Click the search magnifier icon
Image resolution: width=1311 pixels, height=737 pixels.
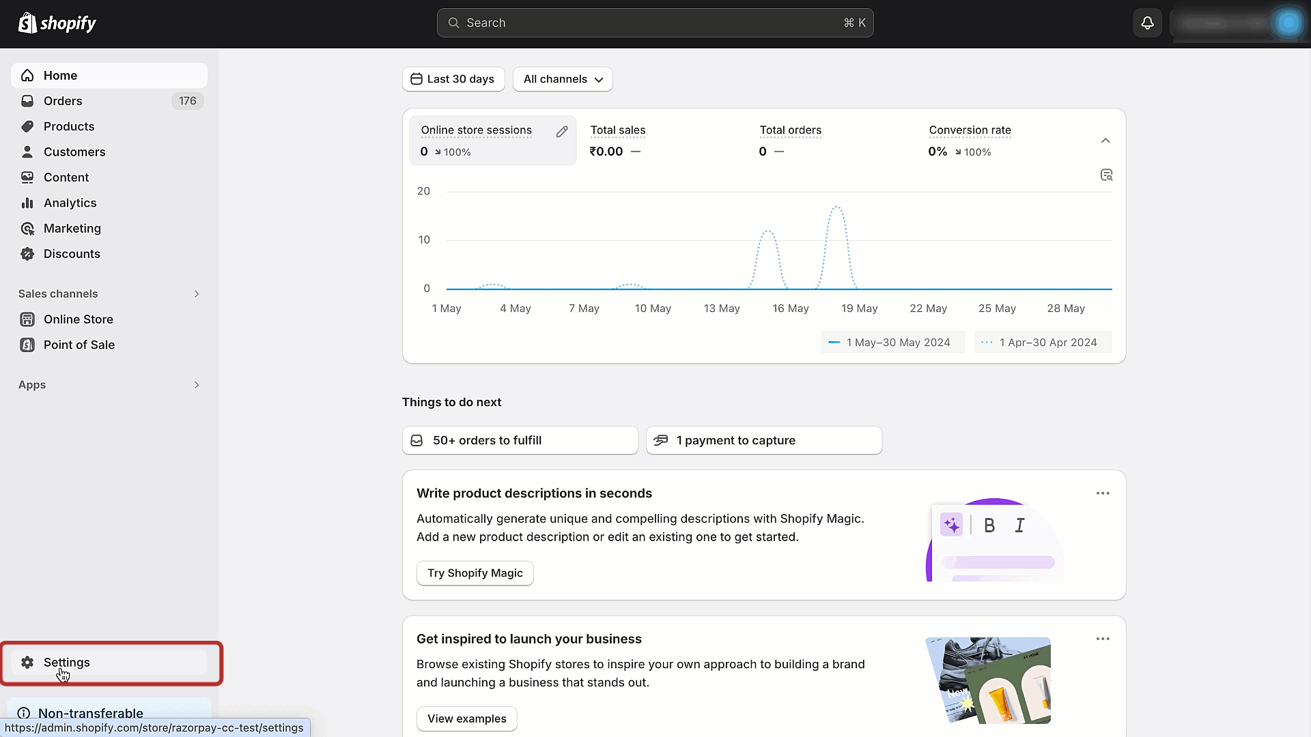click(453, 23)
